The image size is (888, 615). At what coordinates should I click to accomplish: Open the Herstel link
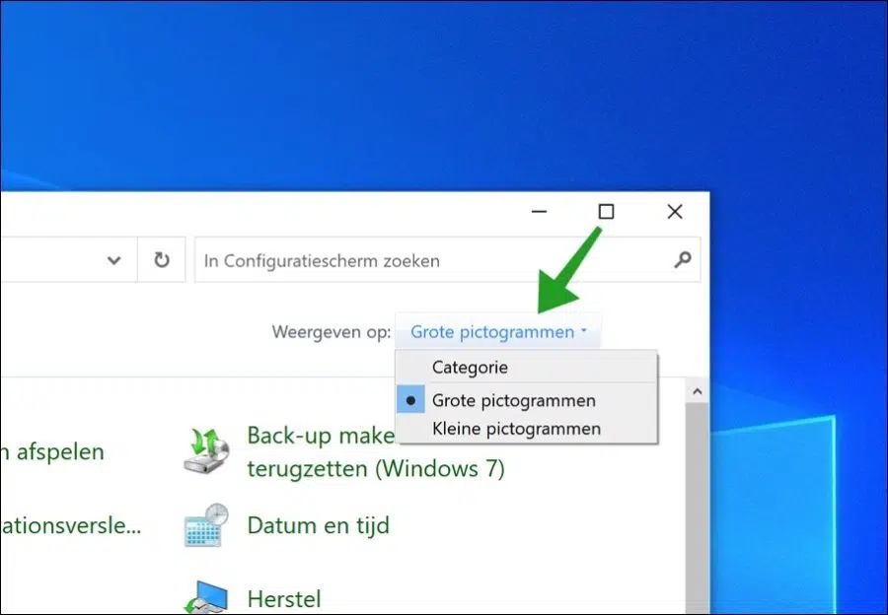284,599
